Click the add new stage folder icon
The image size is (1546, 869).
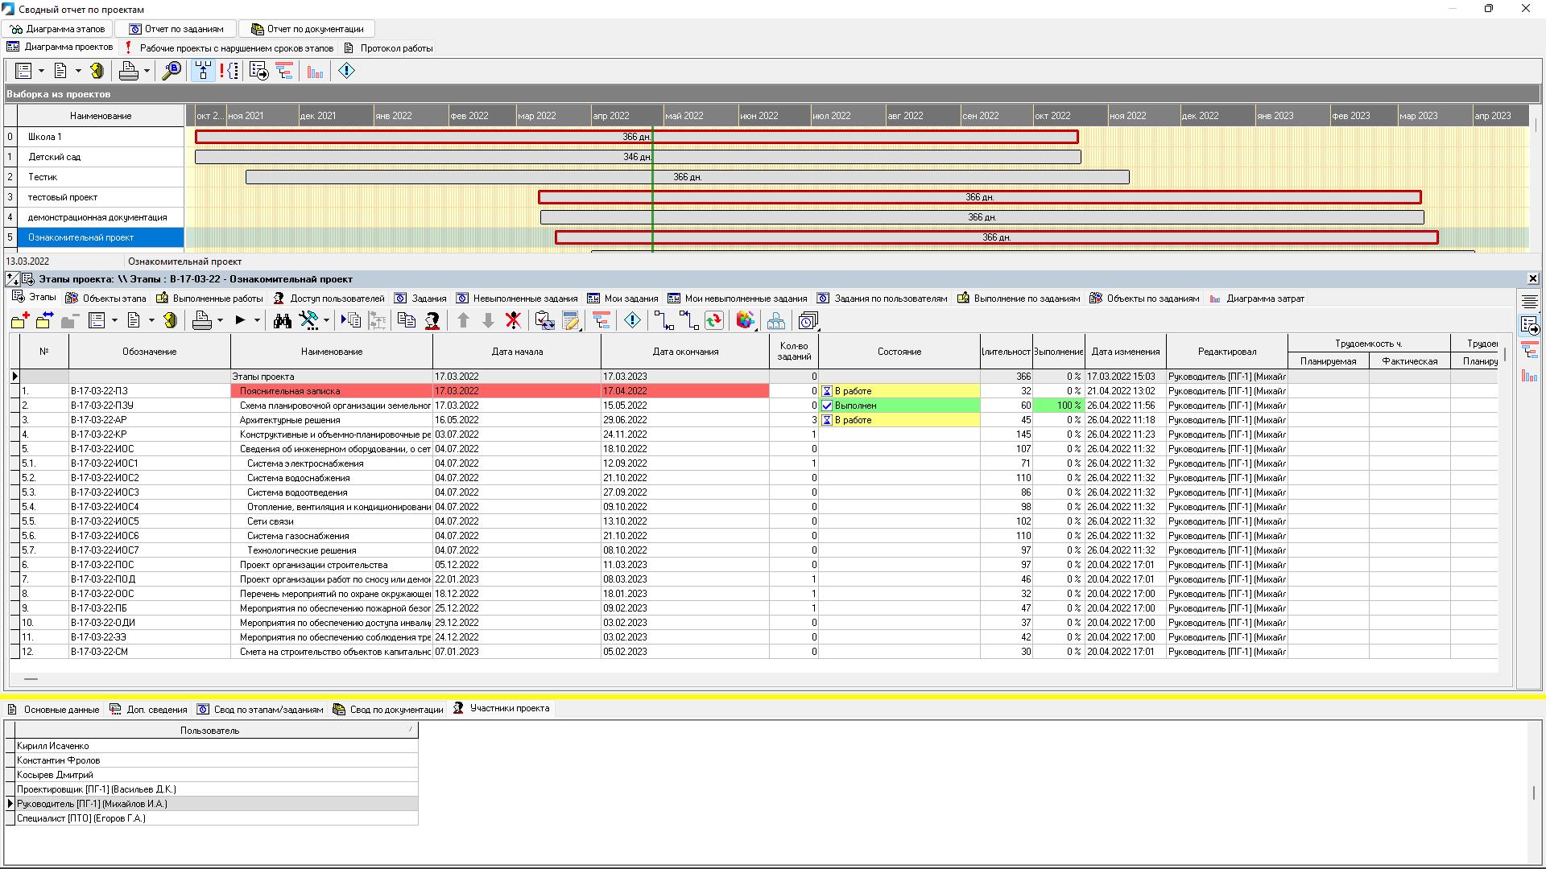tap(20, 321)
